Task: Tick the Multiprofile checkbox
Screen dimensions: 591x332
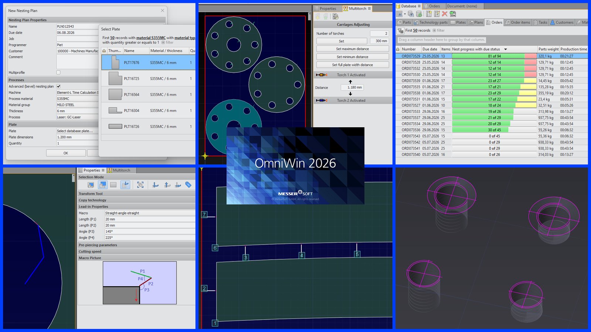Action: click(58, 73)
